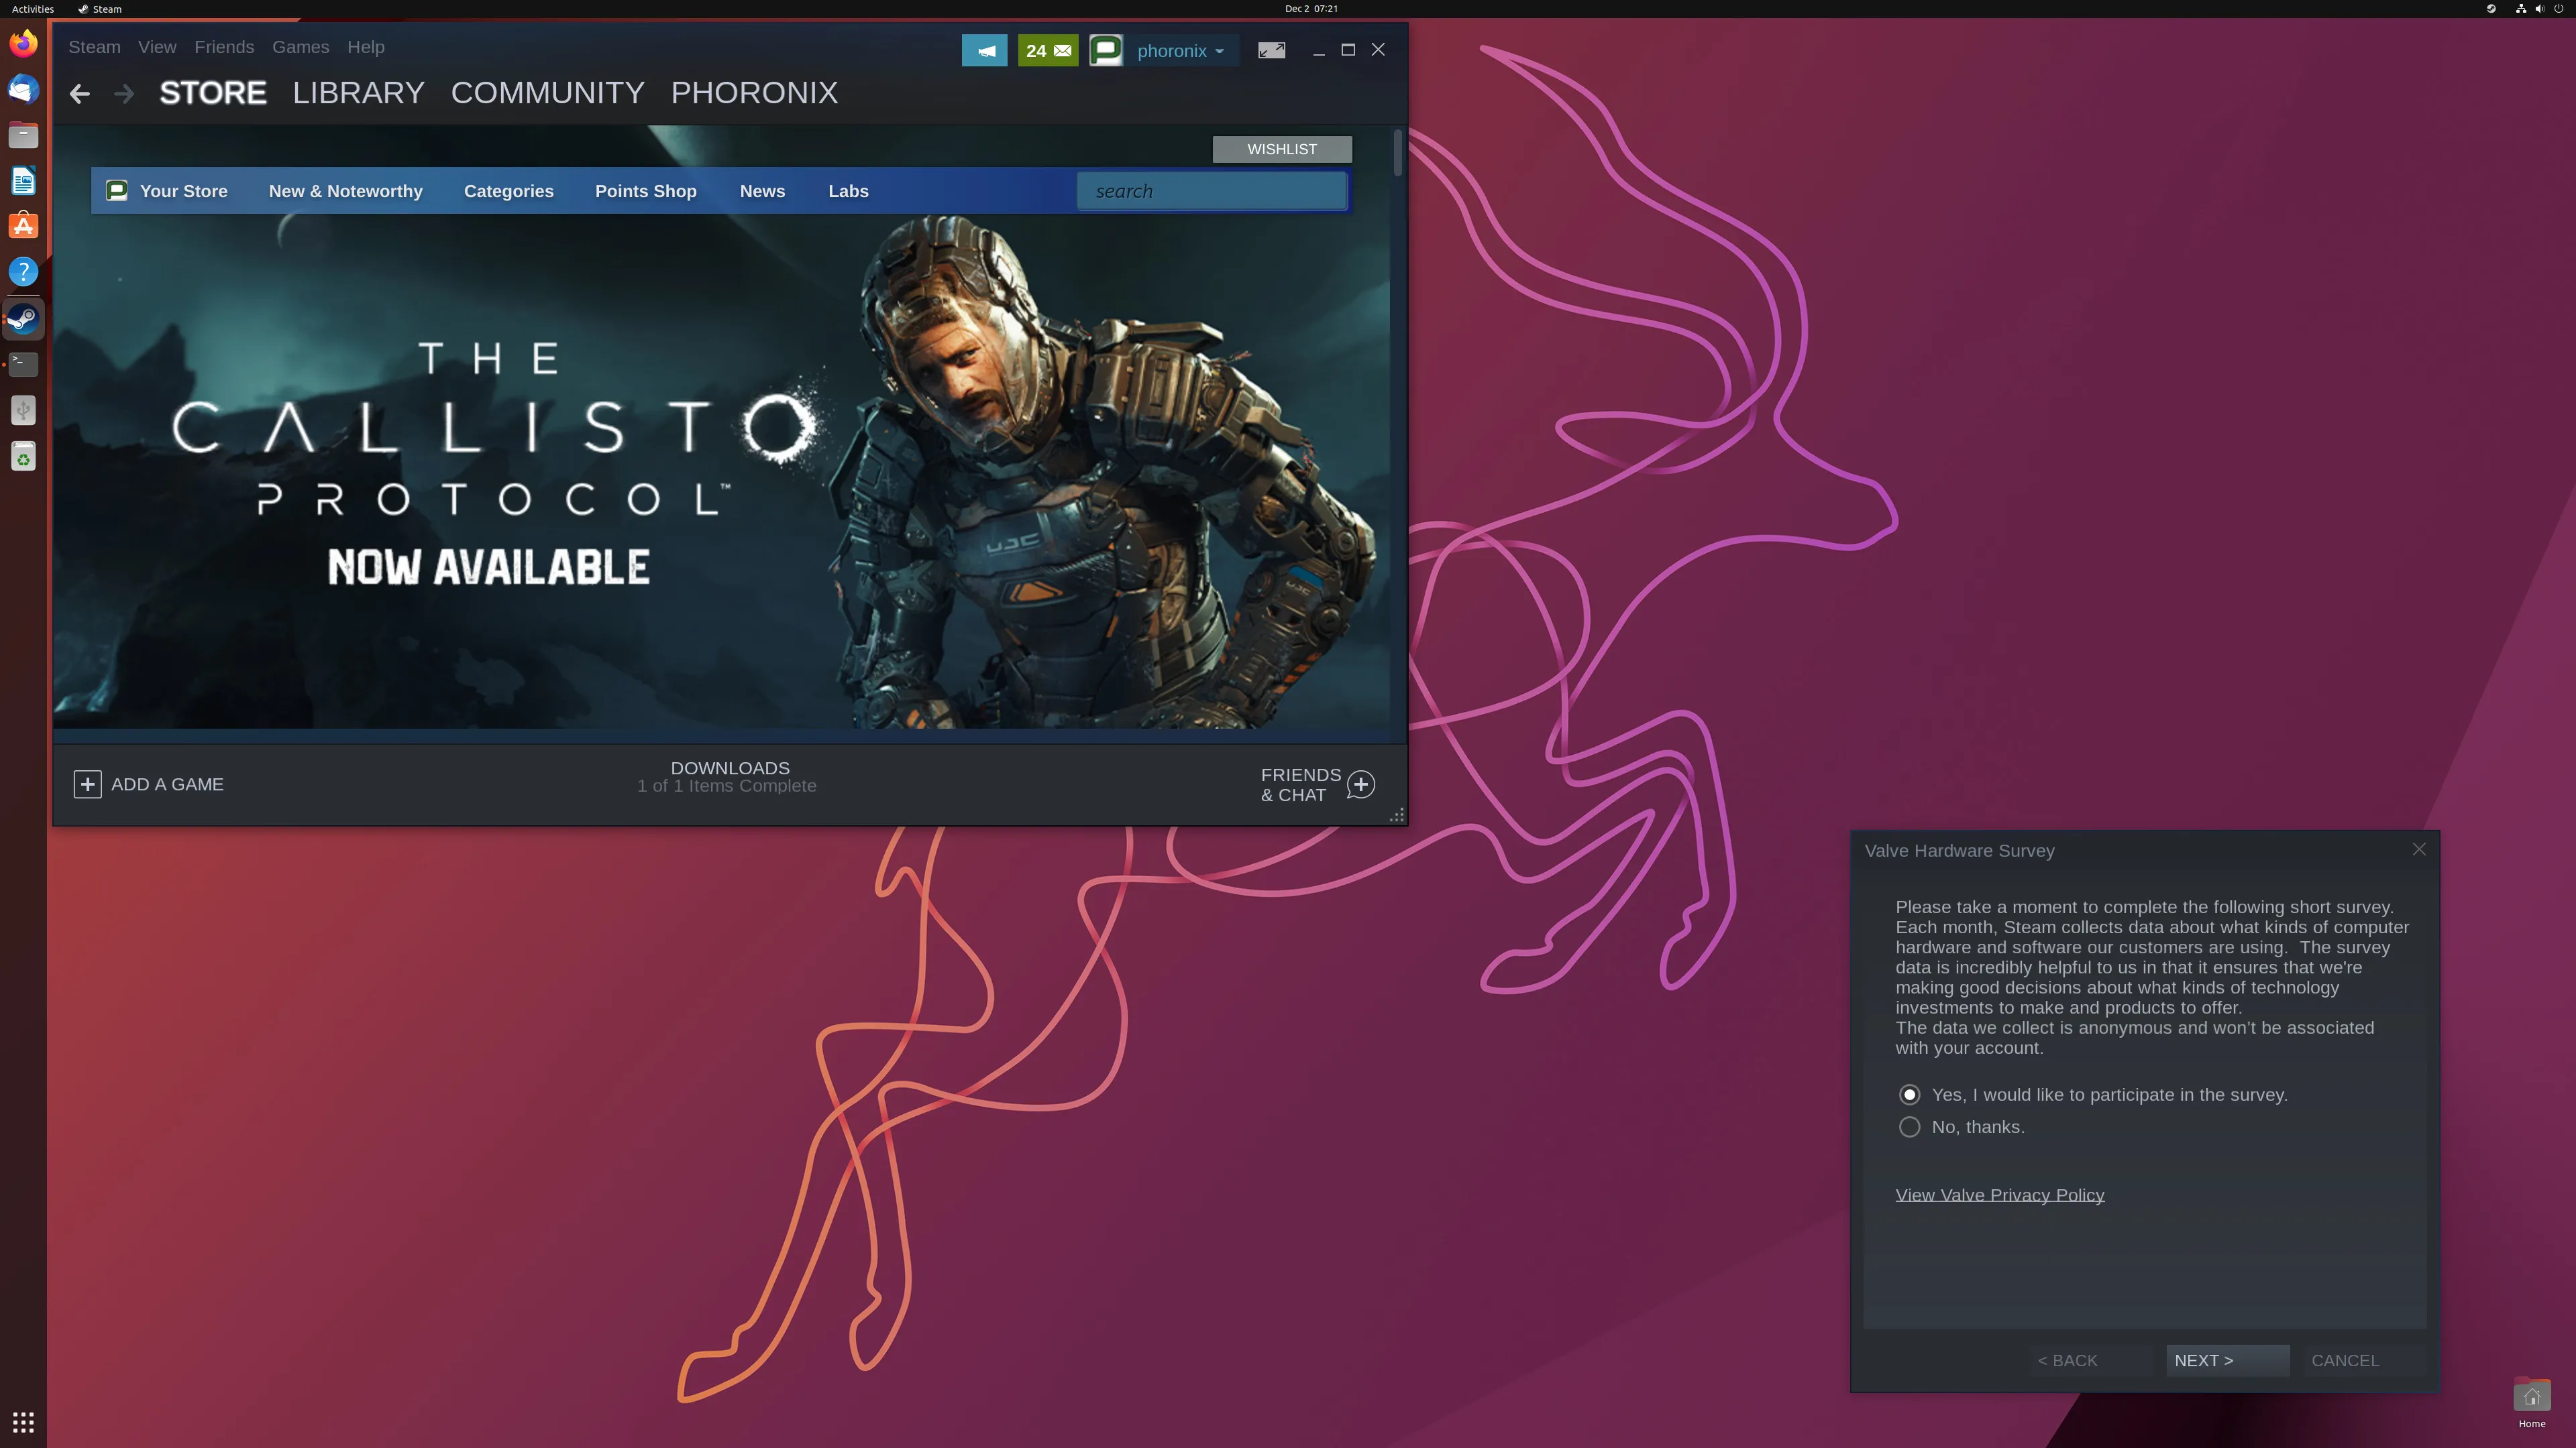The height and width of the screenshot is (1448, 2576).
Task: Go back with the left arrow
Action: point(80,94)
